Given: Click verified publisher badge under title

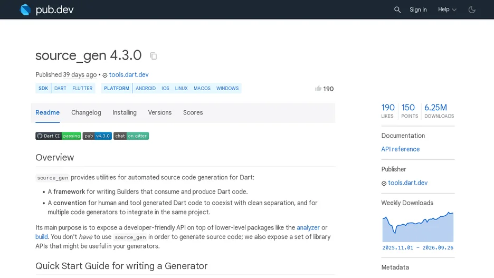Looking at the screenshot, I should [105, 75].
